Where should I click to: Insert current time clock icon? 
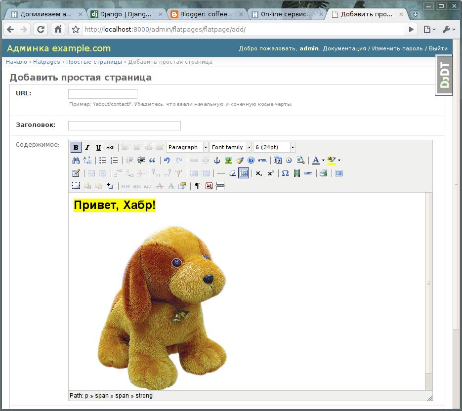289,160
